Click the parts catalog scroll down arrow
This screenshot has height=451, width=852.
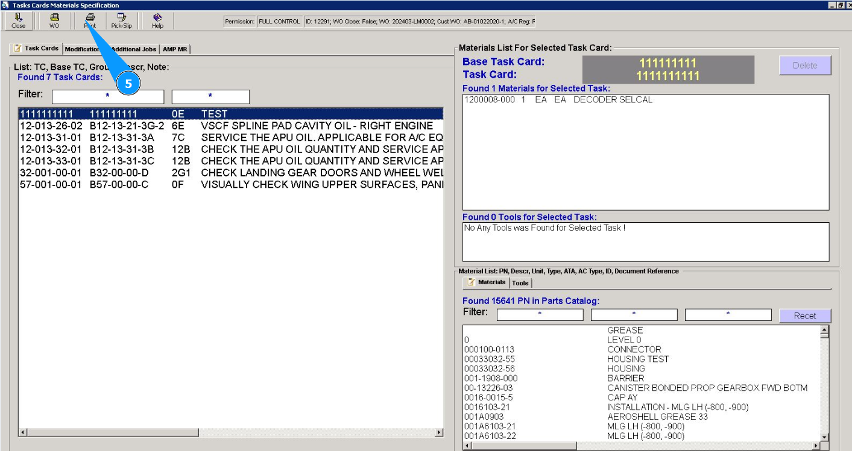coord(824,437)
